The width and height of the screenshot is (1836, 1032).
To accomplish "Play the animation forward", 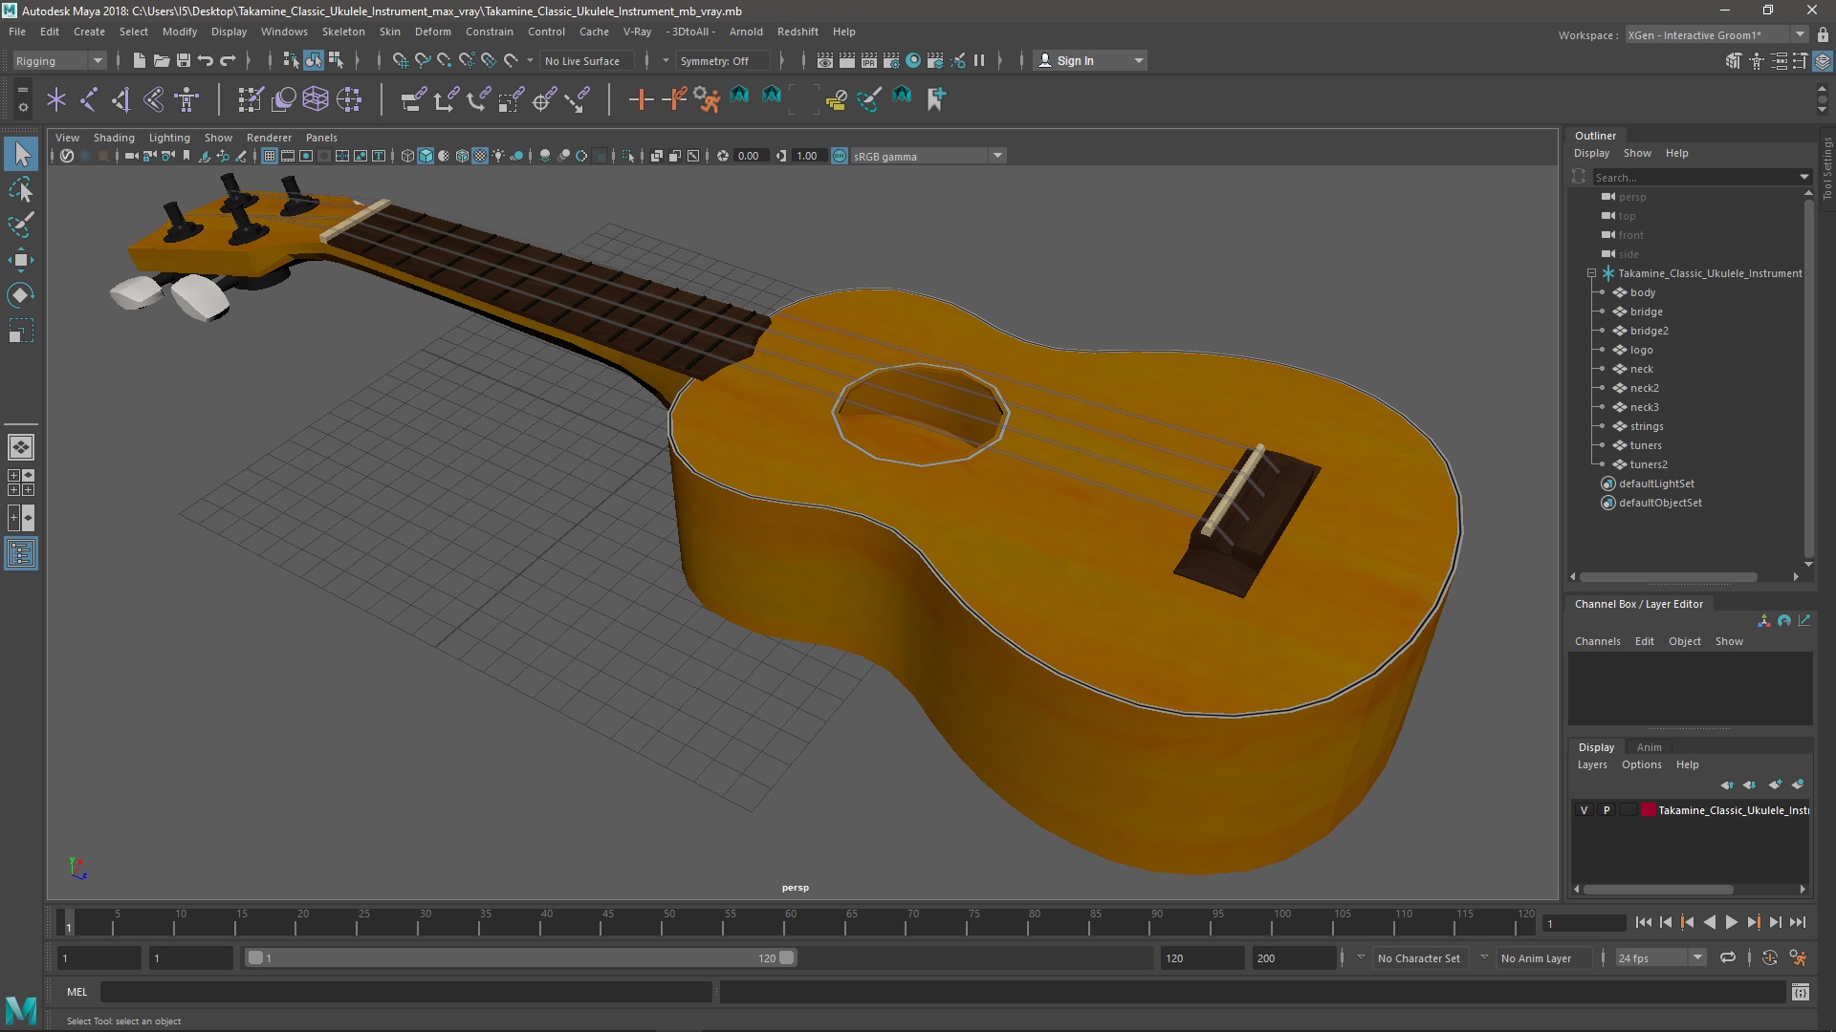I will pyautogui.click(x=1731, y=922).
